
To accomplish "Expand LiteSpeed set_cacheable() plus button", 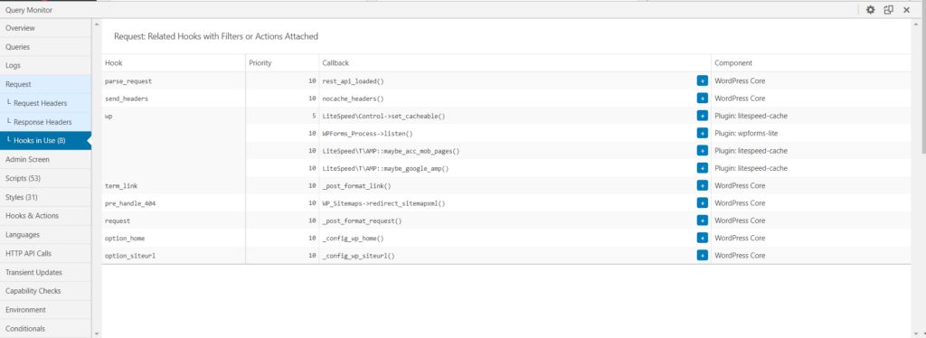I will coord(702,117).
